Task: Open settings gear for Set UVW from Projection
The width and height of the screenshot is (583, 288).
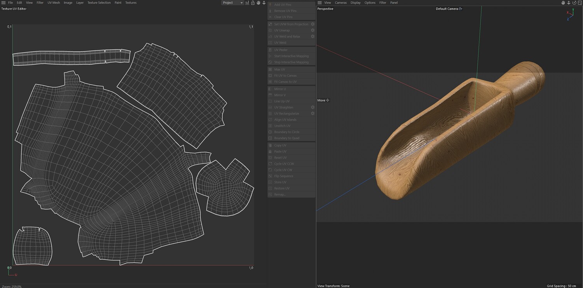Action: pyautogui.click(x=312, y=24)
